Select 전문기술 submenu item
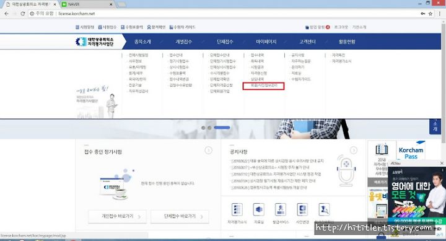 pos(135,85)
